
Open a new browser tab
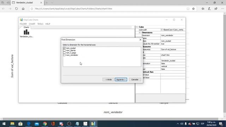coord(47,2)
